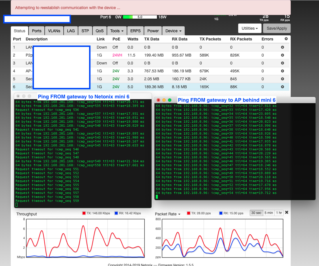Screen dimensions: 319x266
Task: Expand the Utilities dropdown button
Action: 249,28
